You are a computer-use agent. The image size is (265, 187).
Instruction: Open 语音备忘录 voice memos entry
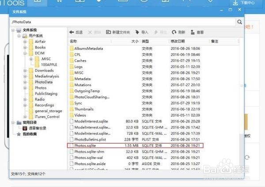34,128
